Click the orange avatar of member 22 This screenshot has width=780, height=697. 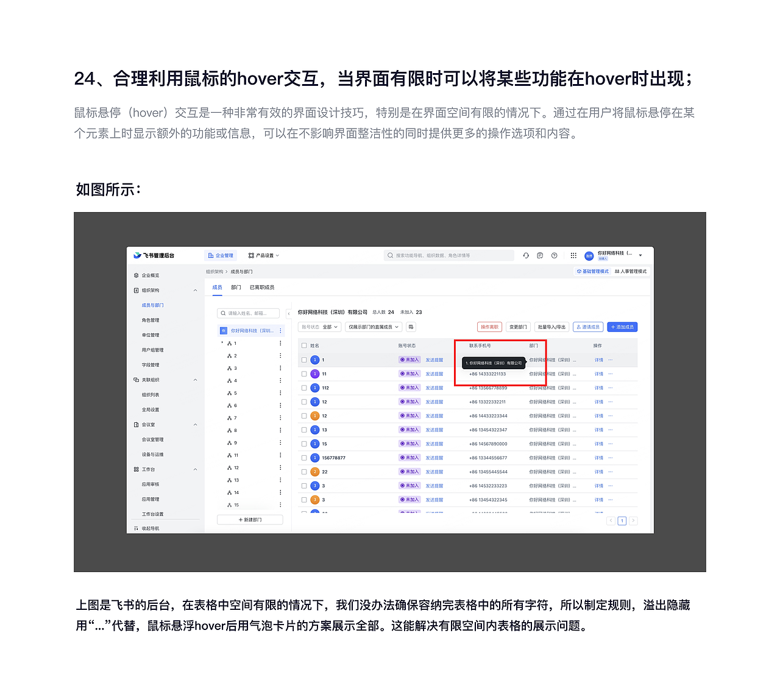click(x=315, y=472)
